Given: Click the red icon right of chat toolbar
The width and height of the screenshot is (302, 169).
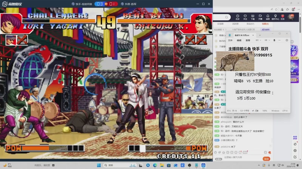Looking at the screenshot, I should tap(270, 152).
